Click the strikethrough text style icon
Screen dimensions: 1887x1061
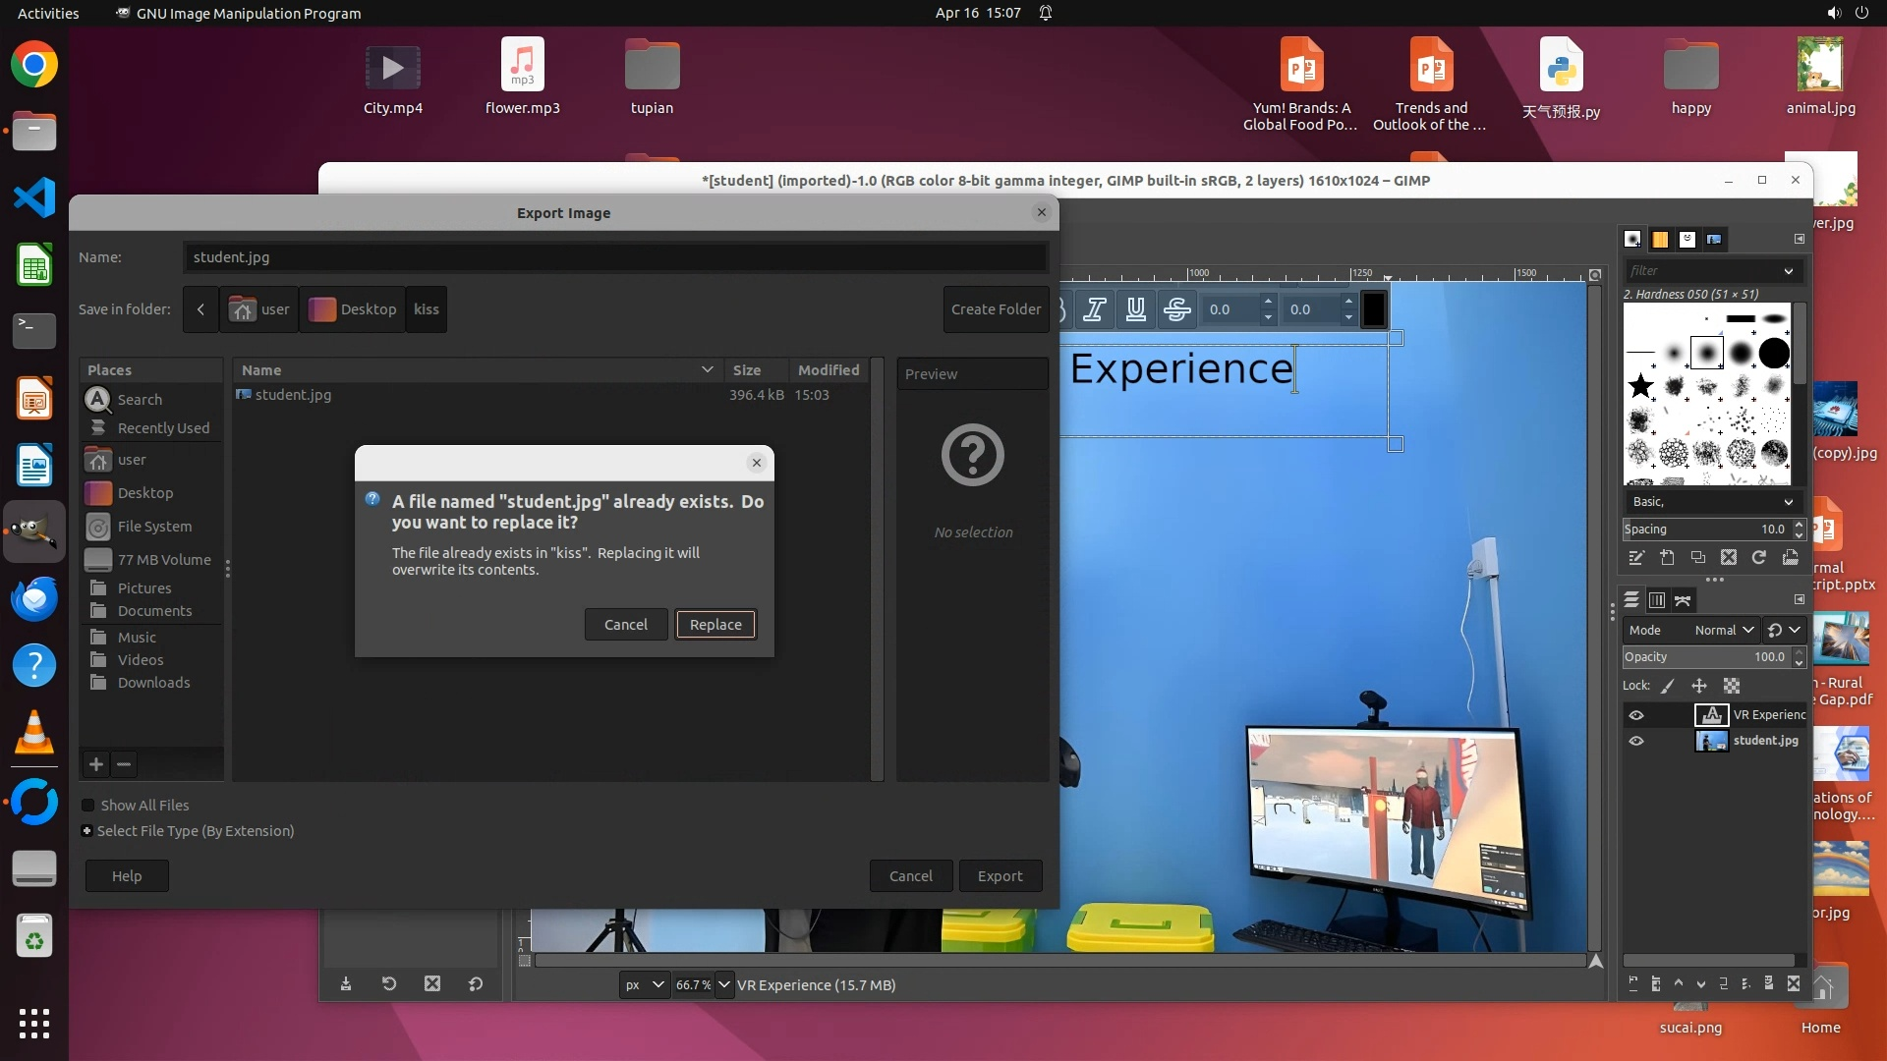click(x=1176, y=309)
